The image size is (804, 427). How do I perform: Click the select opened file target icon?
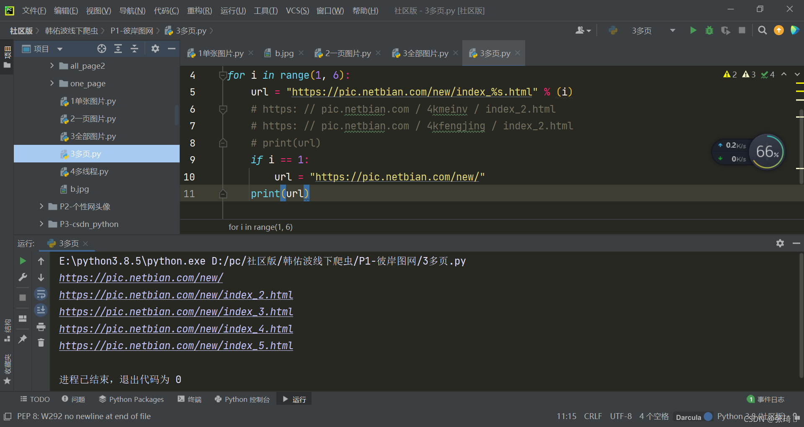click(x=102, y=49)
